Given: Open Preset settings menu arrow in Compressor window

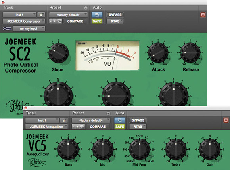Looking at the screenshot, I should pyautogui.click(x=86, y=8).
